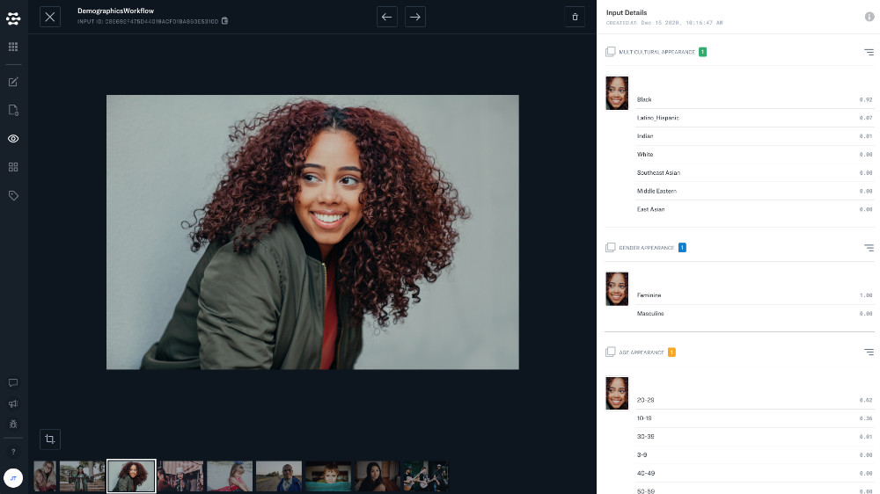The width and height of the screenshot is (880, 494).
Task: Select the Middle Eastern concept row
Action: (754, 191)
